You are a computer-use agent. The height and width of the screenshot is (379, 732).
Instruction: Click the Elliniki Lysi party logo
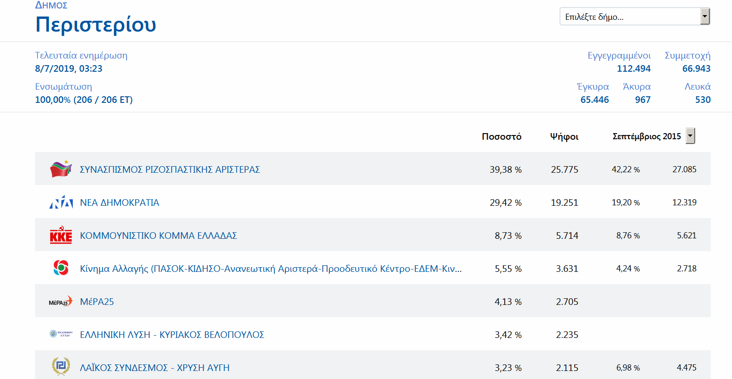pyautogui.click(x=61, y=334)
